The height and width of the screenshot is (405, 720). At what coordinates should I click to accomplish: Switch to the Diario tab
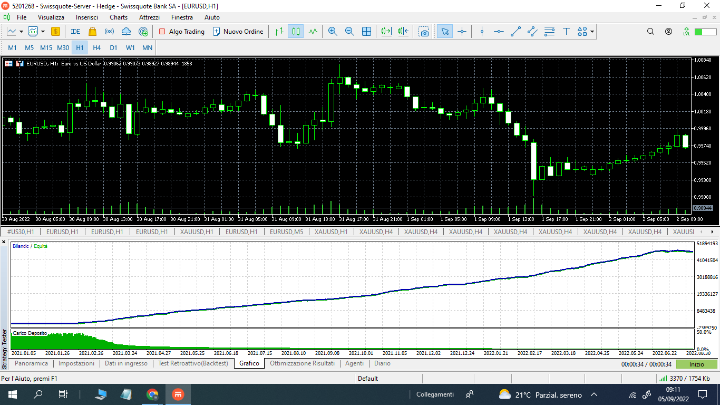coord(382,363)
